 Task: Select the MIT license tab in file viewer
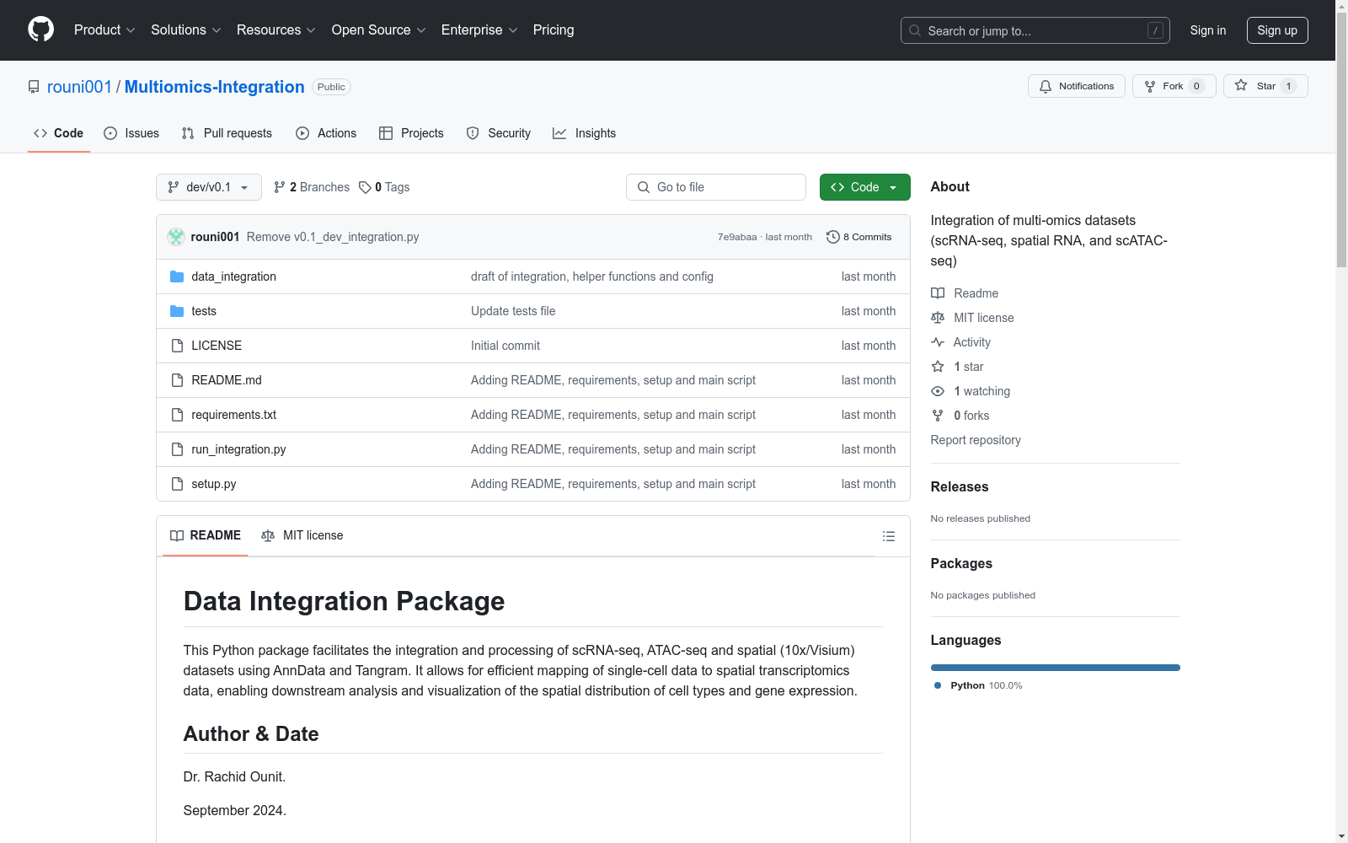302,535
